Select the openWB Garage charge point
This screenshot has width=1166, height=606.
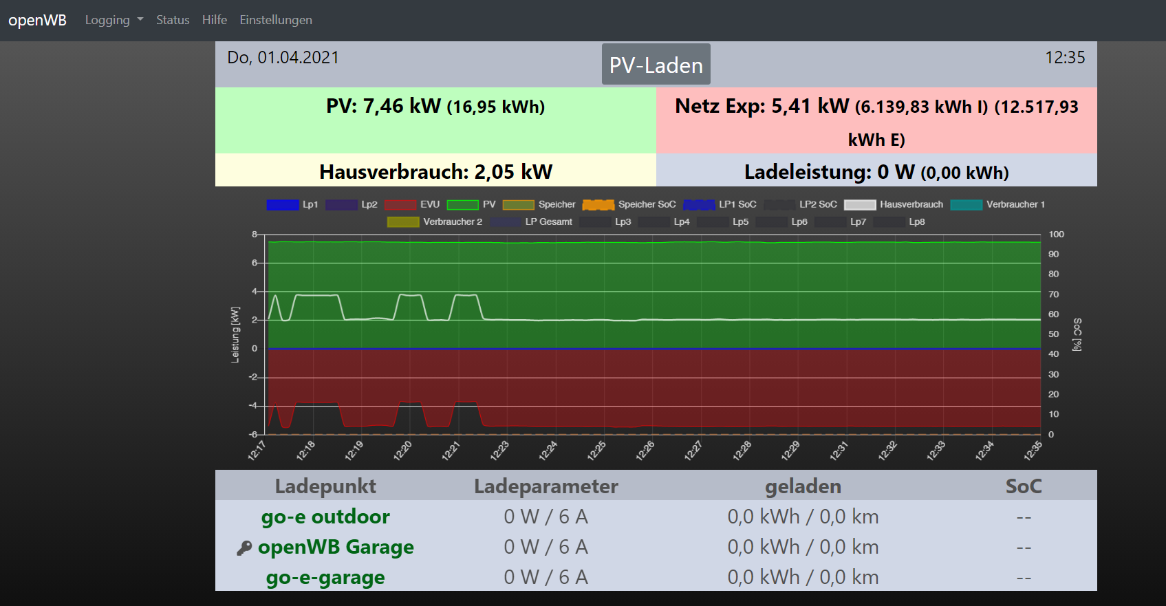pyautogui.click(x=336, y=547)
